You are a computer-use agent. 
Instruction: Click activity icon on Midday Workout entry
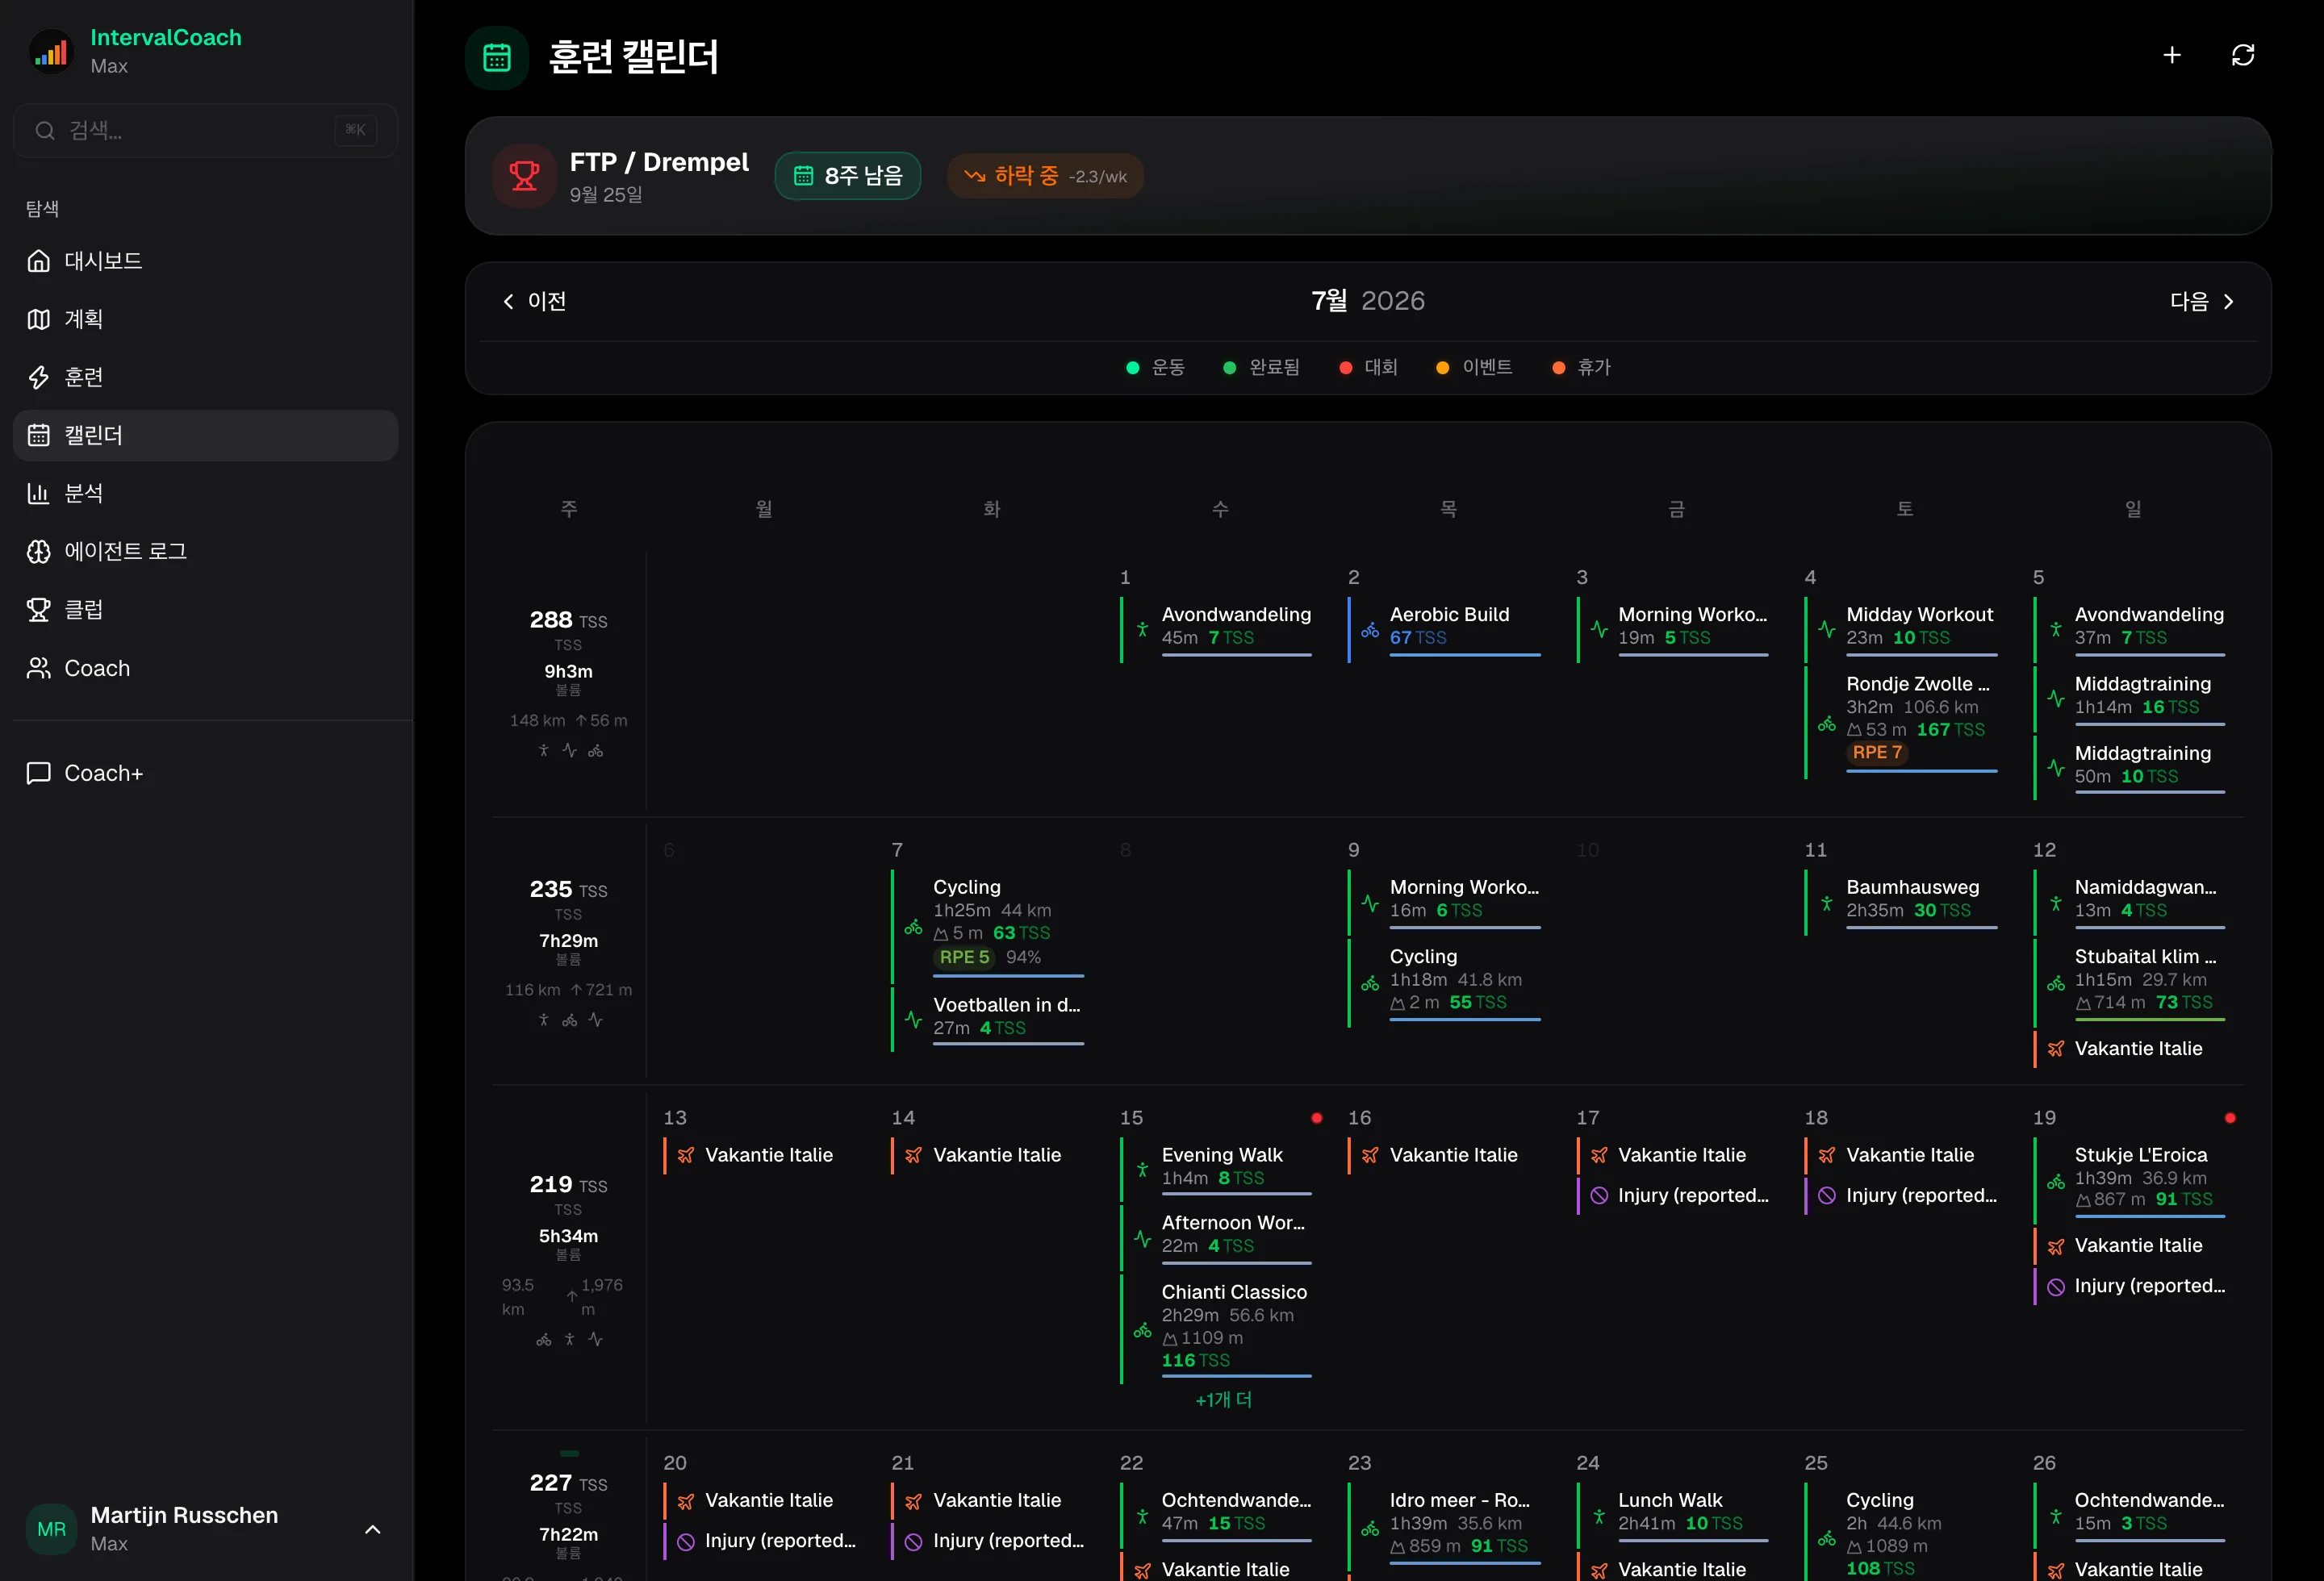coord(1826,630)
